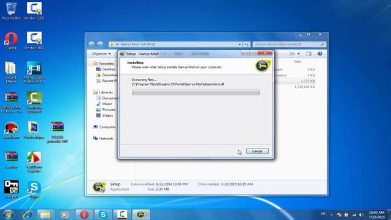Expand the address bar history dropdown

(x=239, y=45)
